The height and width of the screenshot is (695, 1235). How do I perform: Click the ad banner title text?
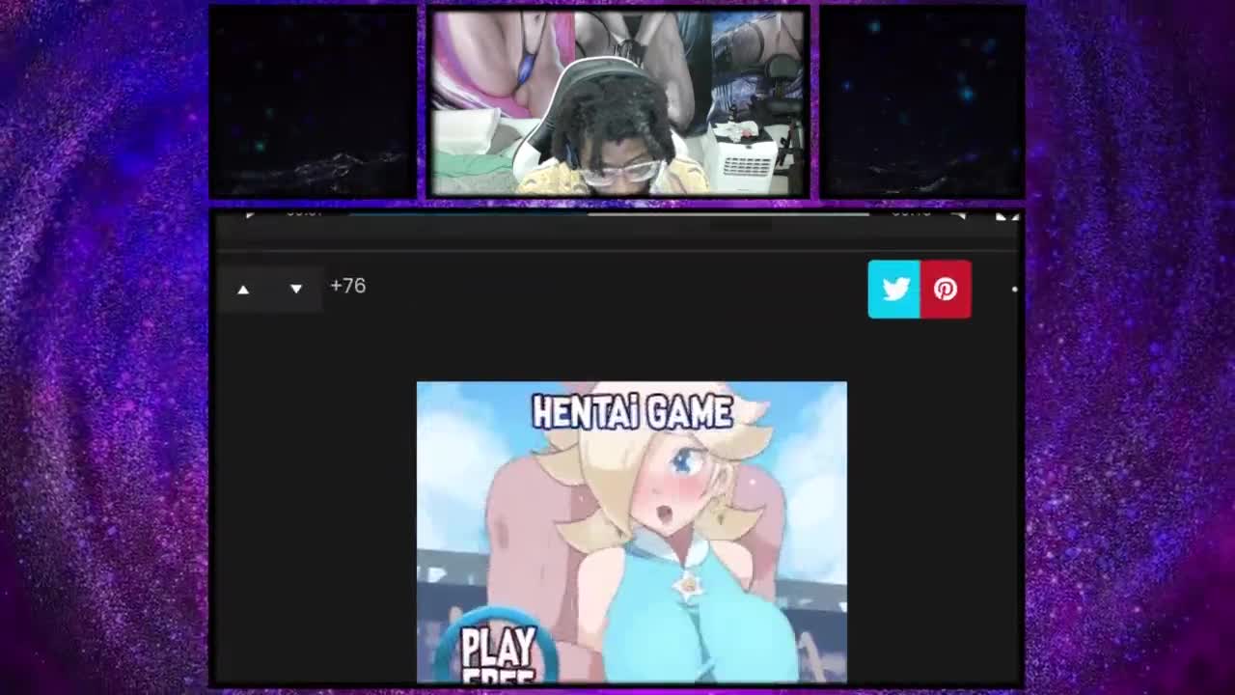pyautogui.click(x=632, y=412)
